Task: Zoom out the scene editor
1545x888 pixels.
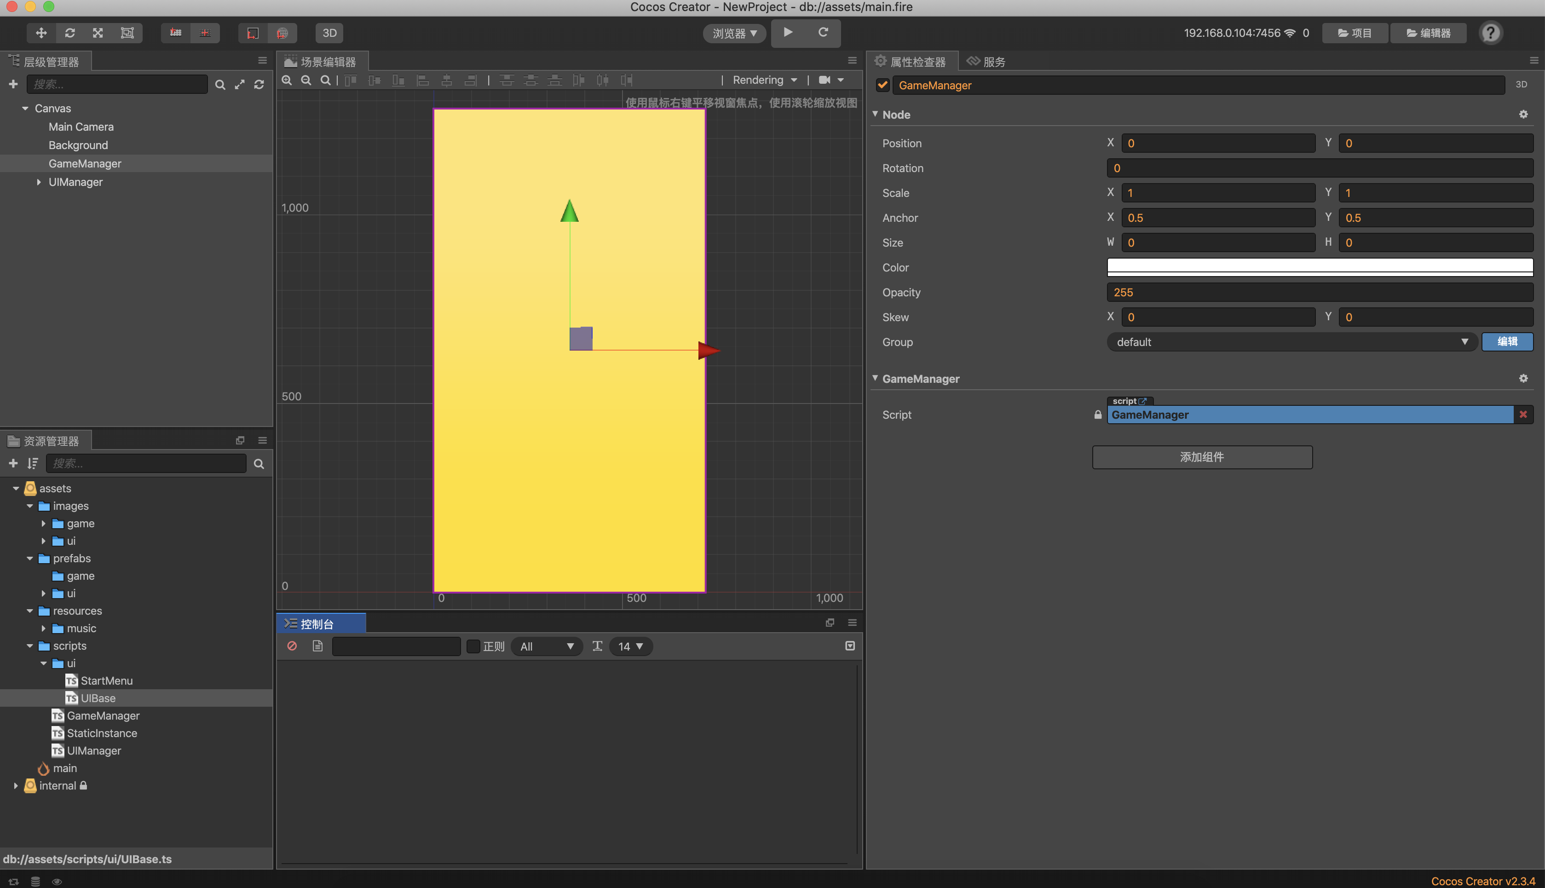Action: click(306, 80)
